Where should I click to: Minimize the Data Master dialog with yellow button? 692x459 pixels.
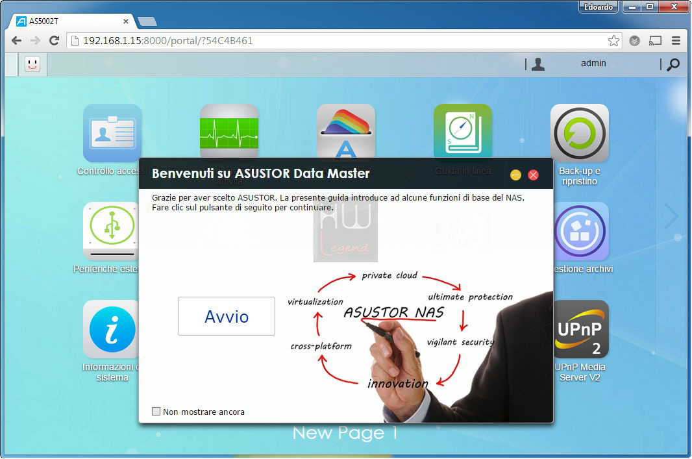[515, 175]
